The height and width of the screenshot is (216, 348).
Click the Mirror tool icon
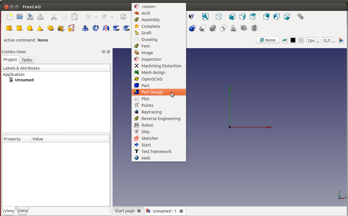coord(106,28)
